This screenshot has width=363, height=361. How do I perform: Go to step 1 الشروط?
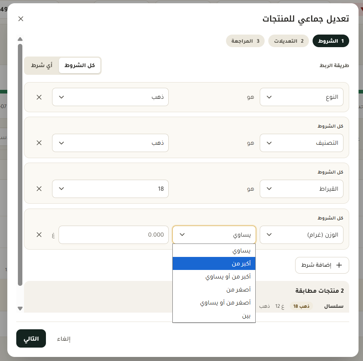click(x=330, y=41)
